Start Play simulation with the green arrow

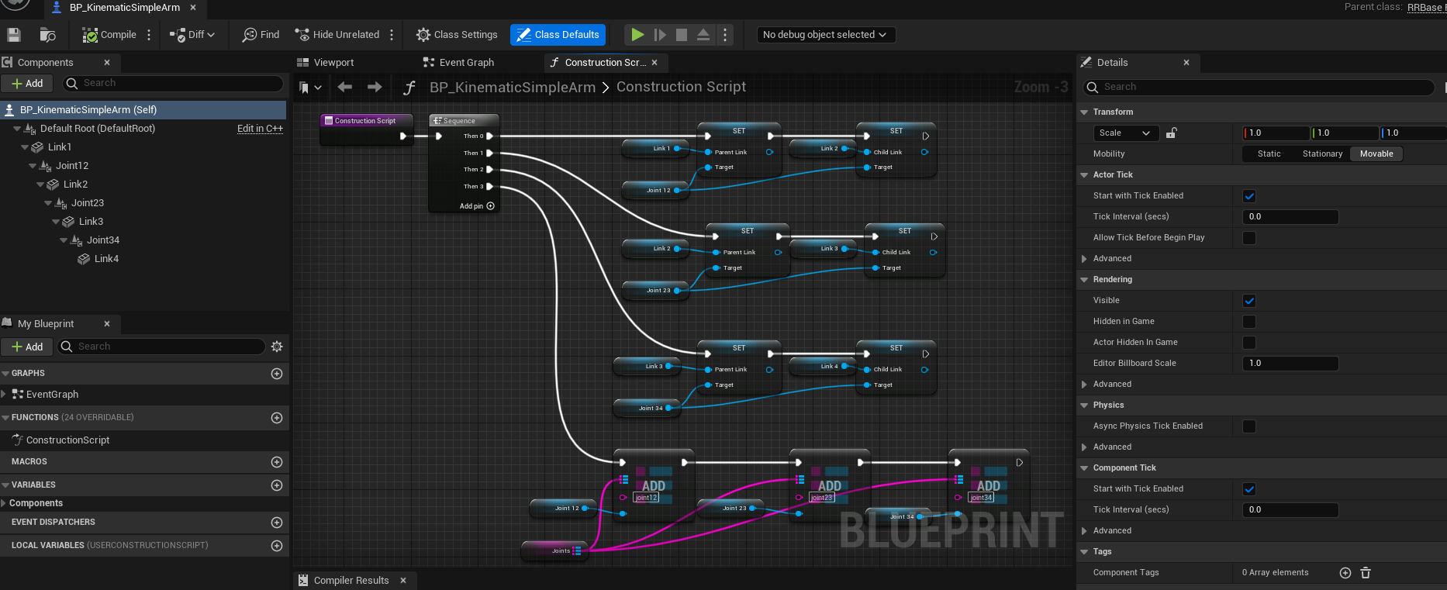(x=637, y=35)
